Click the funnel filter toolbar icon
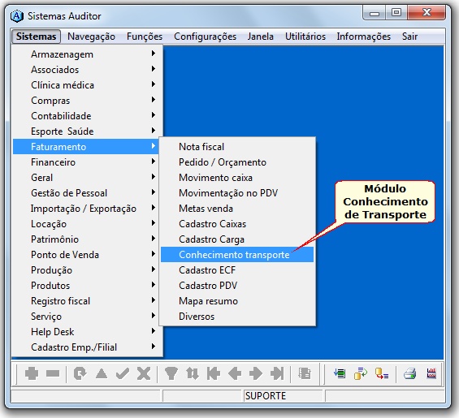The width and height of the screenshot is (459, 418). pos(171,373)
